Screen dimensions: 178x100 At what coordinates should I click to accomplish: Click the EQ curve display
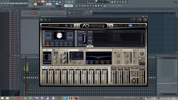(99, 56)
